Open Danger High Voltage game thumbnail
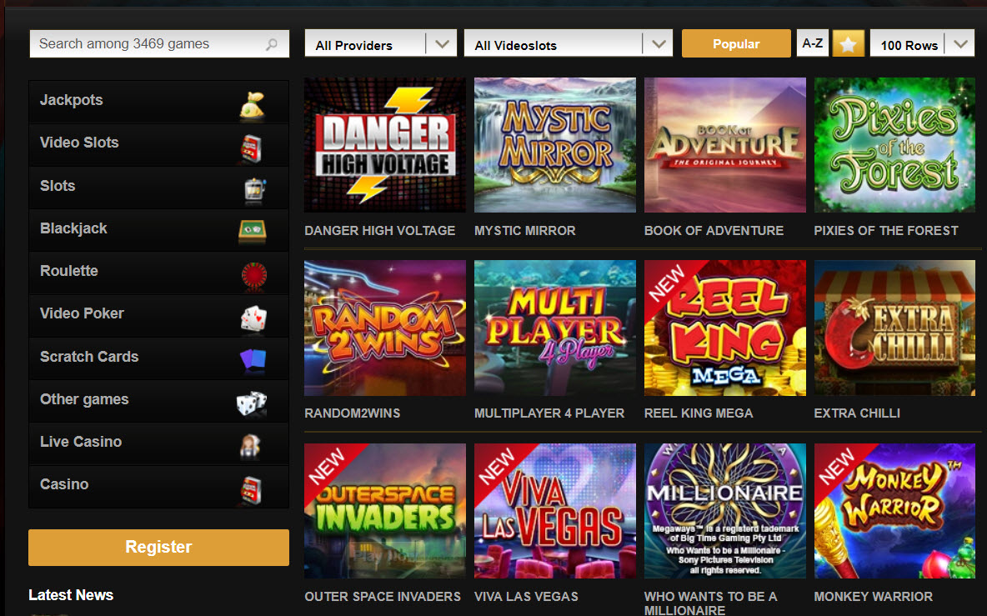The width and height of the screenshot is (987, 616). [385, 145]
